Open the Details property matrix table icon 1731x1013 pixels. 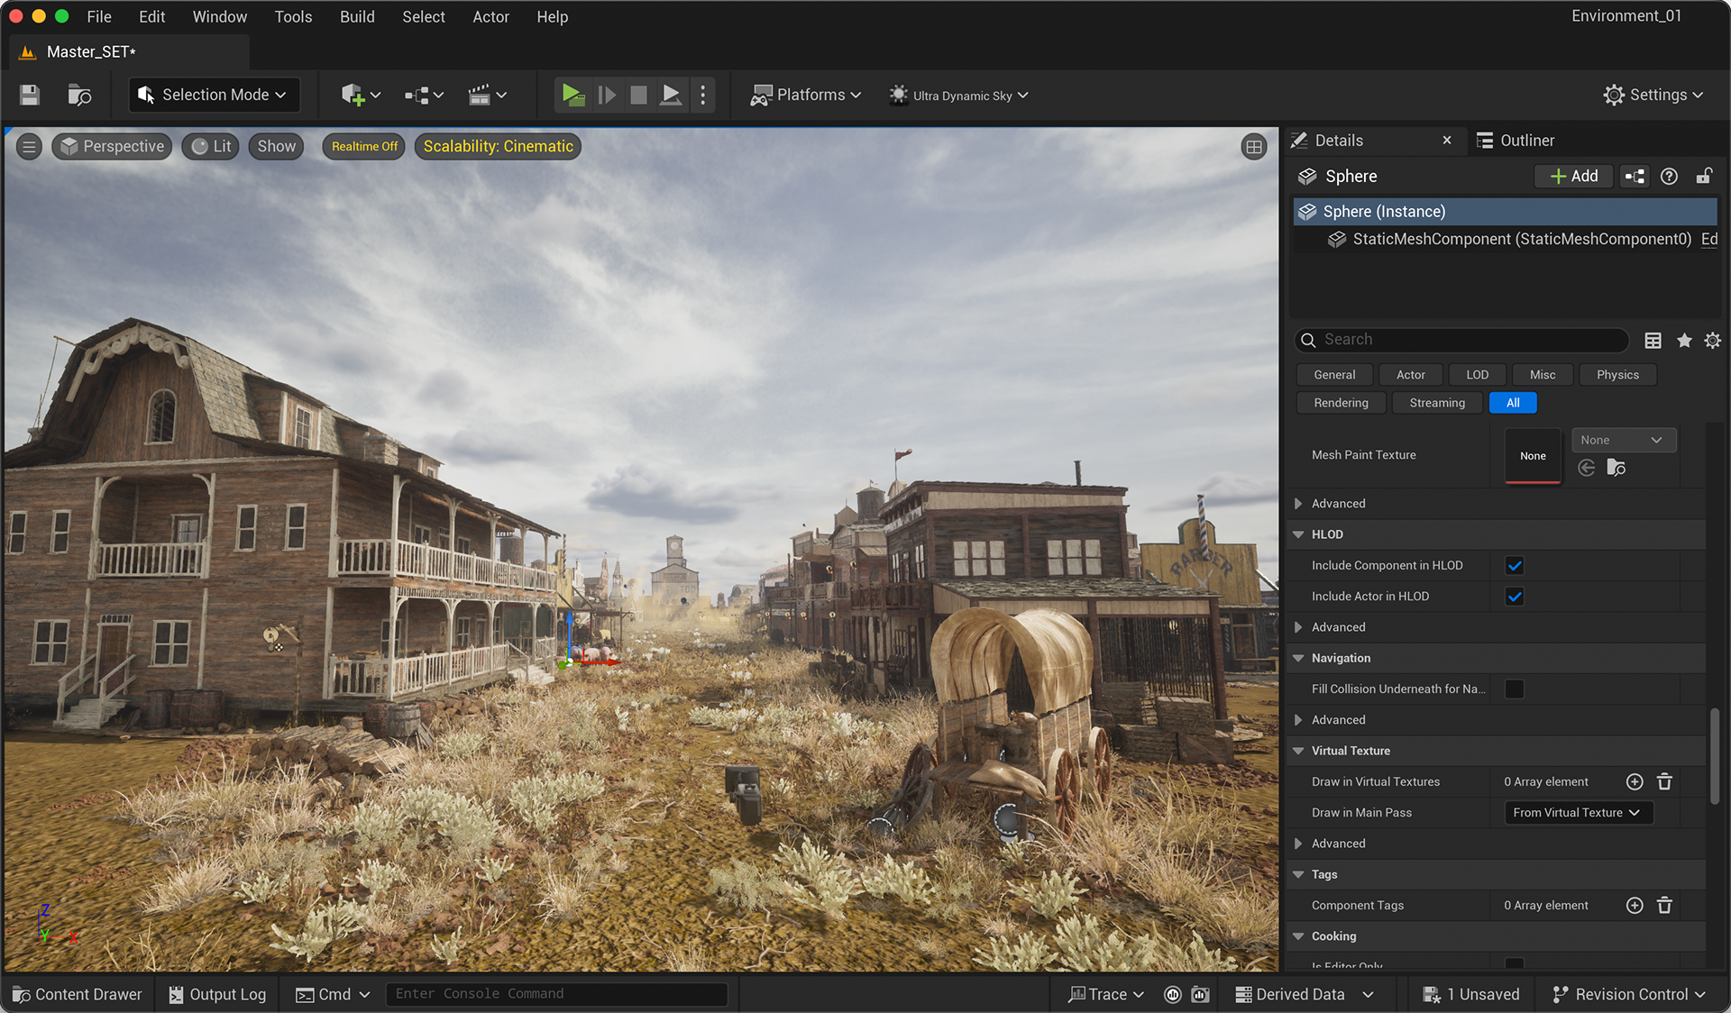[1653, 340]
